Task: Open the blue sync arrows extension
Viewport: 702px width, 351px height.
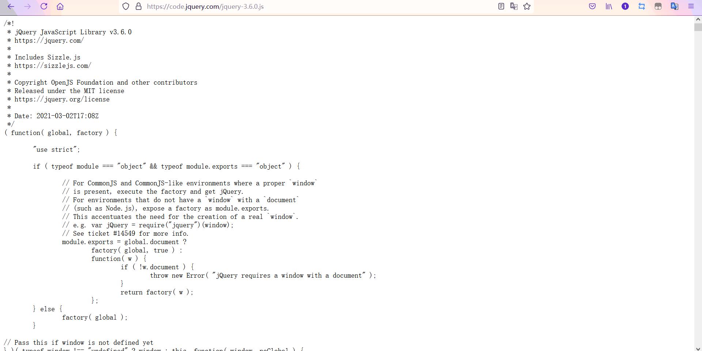Action: pos(642,7)
